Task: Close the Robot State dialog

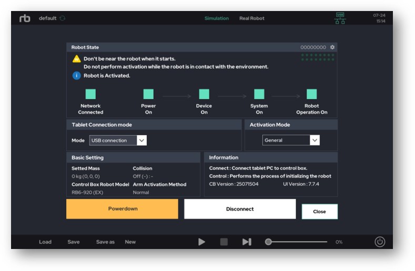Action: [319, 211]
